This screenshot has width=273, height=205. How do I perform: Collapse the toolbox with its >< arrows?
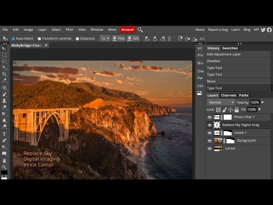coord(5,43)
